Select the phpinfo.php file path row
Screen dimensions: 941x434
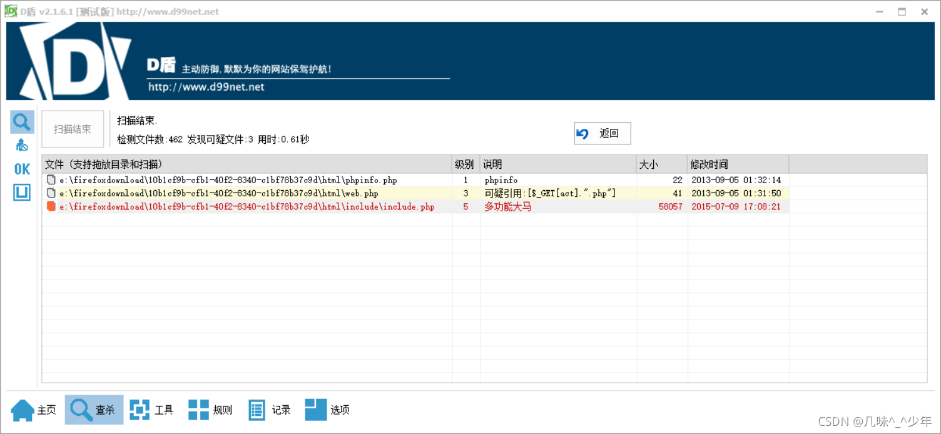coord(228,180)
